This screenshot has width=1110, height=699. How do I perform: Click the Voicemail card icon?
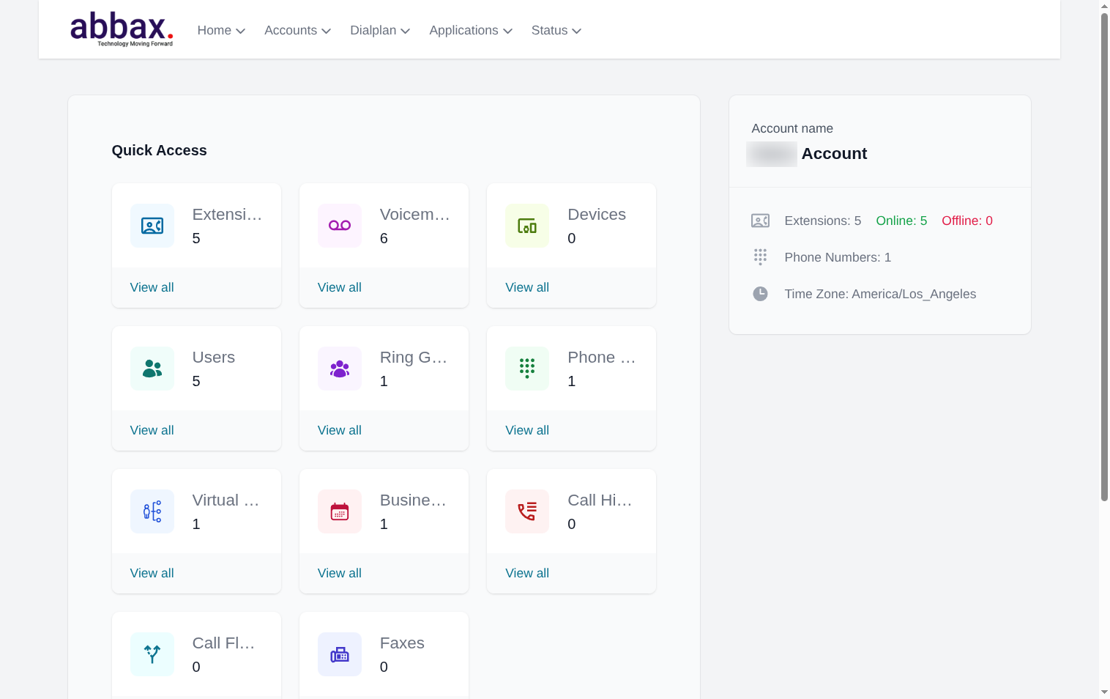coord(340,226)
